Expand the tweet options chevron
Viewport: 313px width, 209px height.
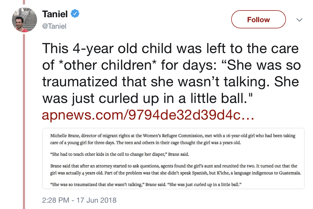(299, 20)
